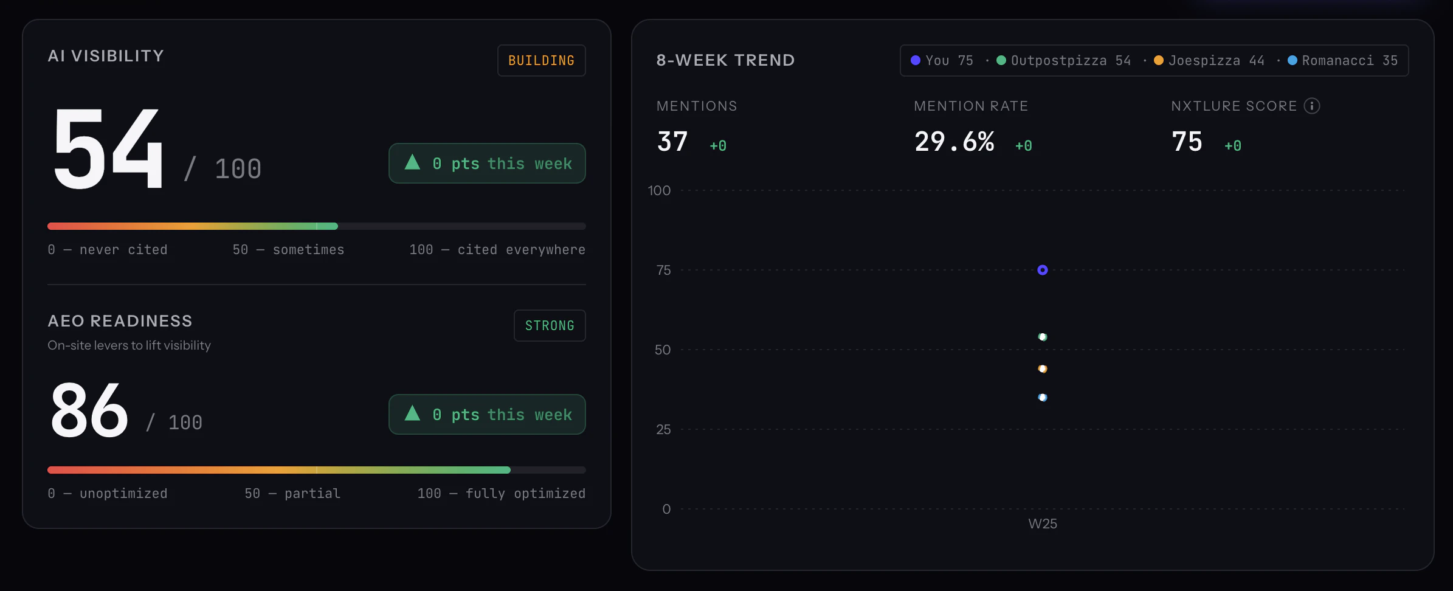Select the green Outpostpizza chart data point
Image resolution: width=1453 pixels, height=591 pixels.
(x=1043, y=337)
